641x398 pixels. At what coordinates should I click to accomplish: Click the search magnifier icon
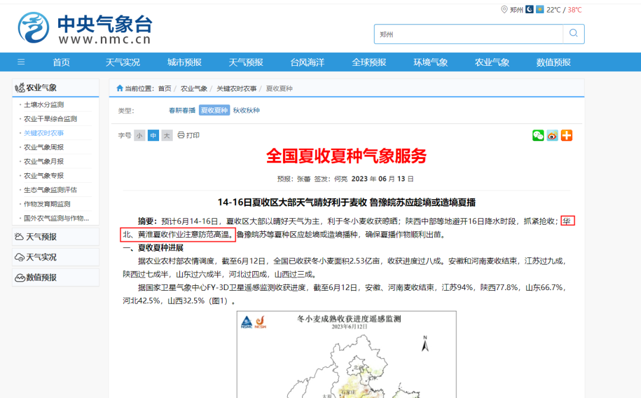(x=573, y=34)
